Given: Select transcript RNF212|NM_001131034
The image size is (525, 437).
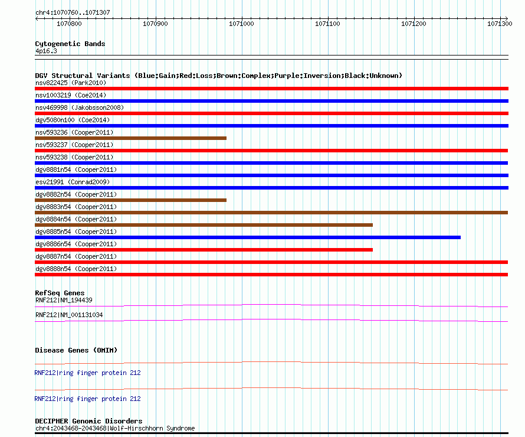Looking at the screenshot, I should (69, 315).
